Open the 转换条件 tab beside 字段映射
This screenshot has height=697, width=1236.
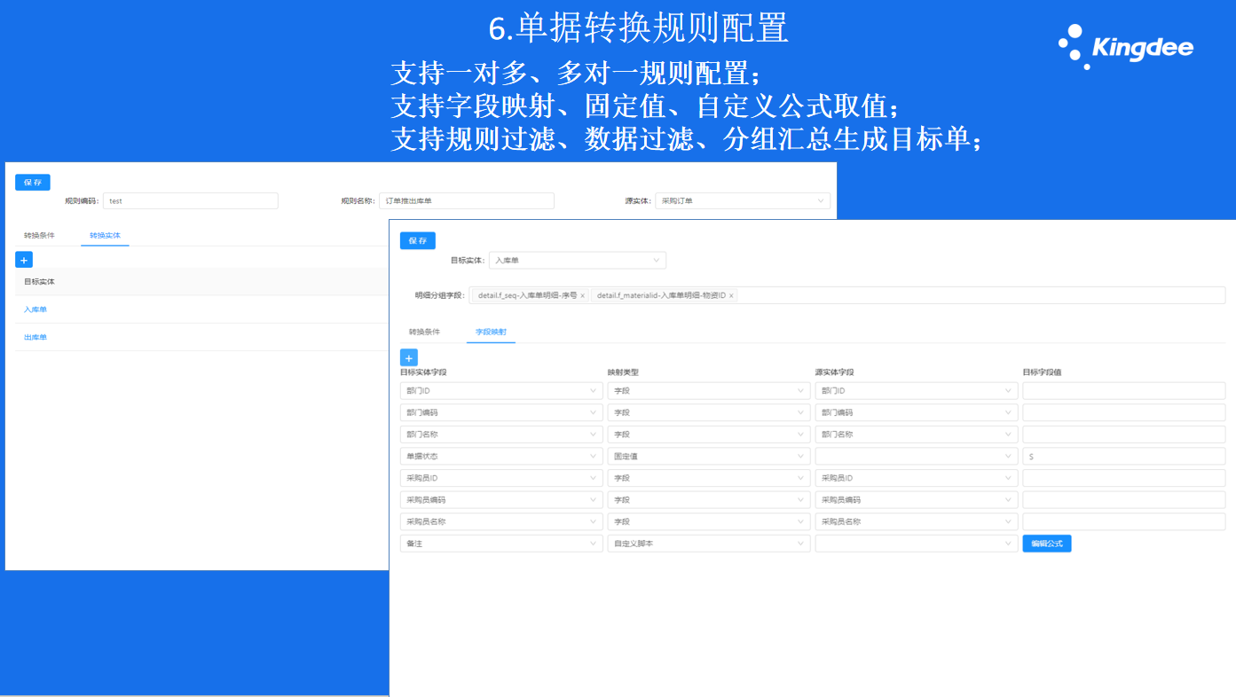(424, 333)
